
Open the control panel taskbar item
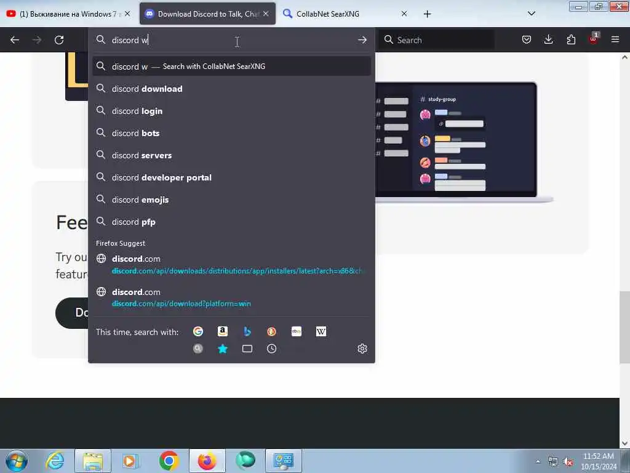[283, 461]
